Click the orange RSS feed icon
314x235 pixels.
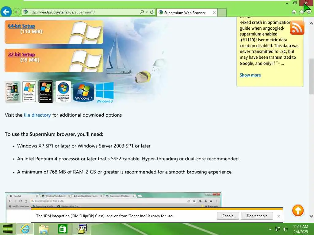[297, 28]
